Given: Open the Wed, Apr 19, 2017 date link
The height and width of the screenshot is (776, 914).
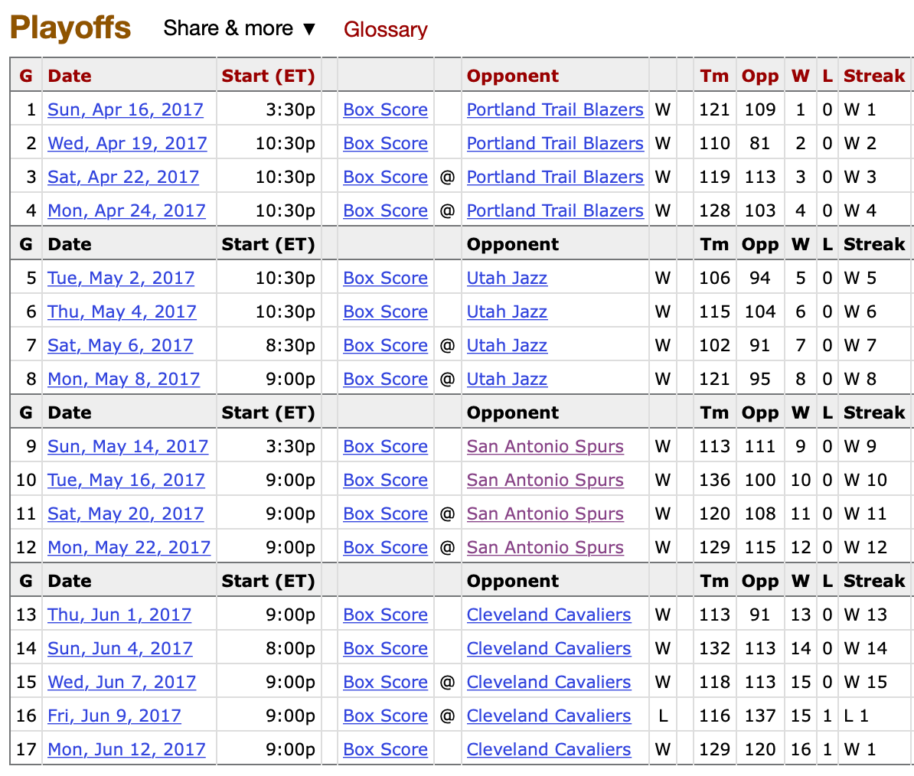Looking at the screenshot, I should [x=127, y=143].
